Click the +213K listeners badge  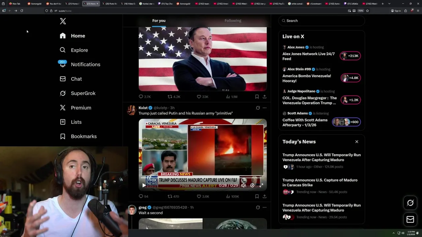coord(350,56)
